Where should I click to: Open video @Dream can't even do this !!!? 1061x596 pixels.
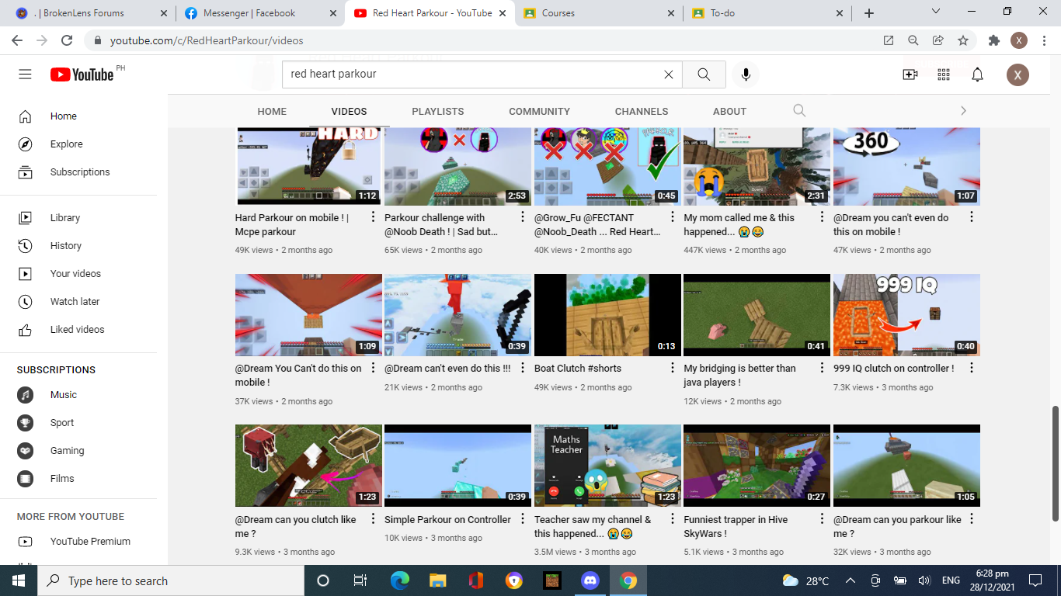pyautogui.click(x=447, y=369)
